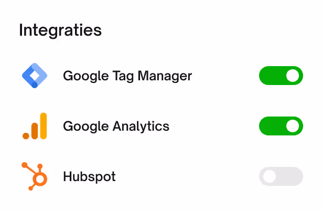Click the white knob on Google Analytics switch
The width and height of the screenshot is (322, 211).
293,126
